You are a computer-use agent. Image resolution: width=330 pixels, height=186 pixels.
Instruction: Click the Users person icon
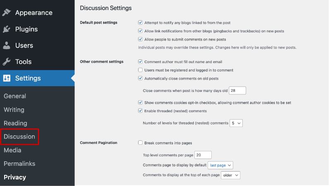7,45
